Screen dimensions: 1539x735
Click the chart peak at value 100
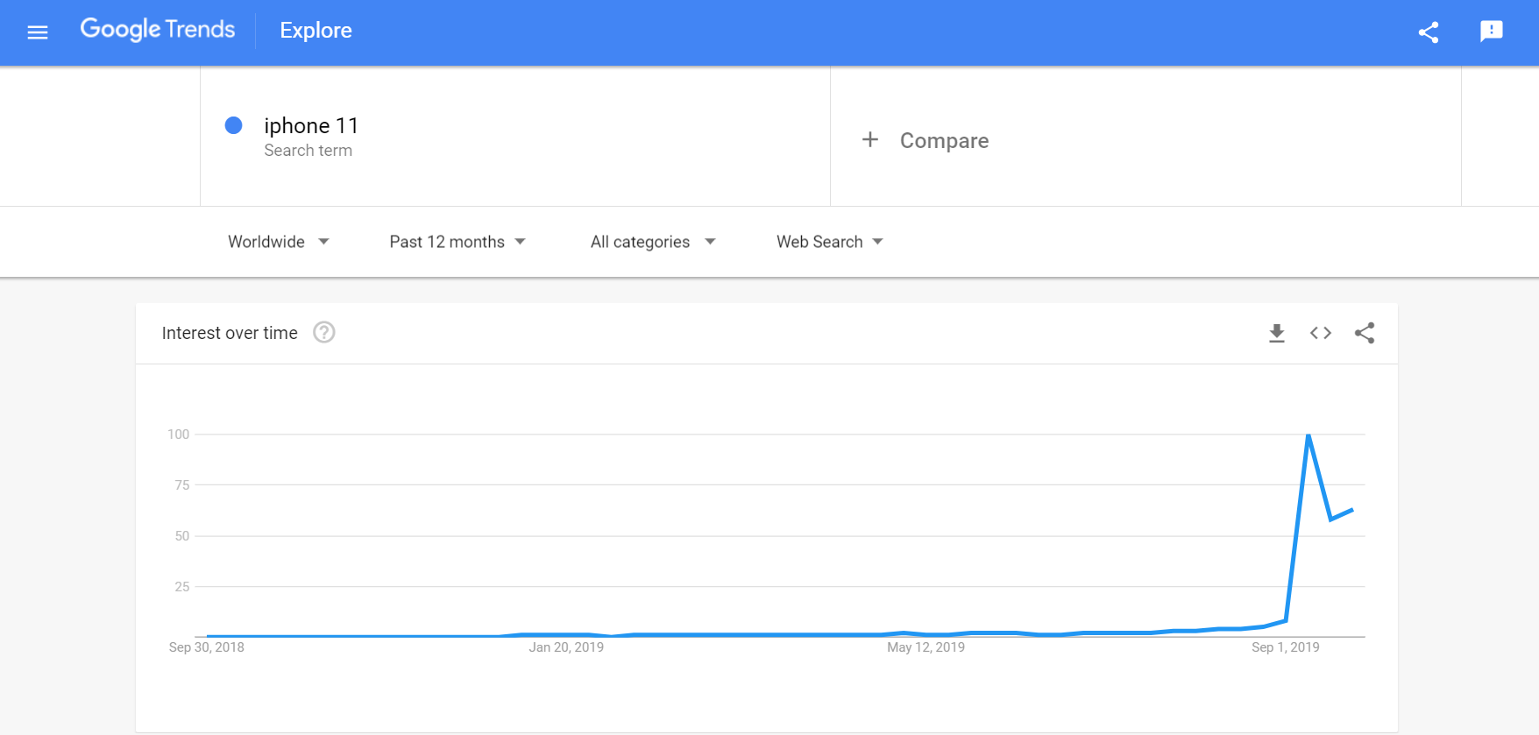(1309, 435)
